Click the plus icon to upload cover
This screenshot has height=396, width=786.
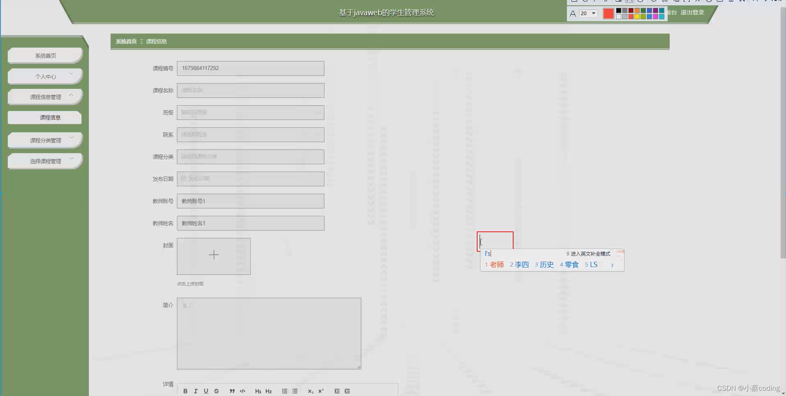tap(214, 255)
